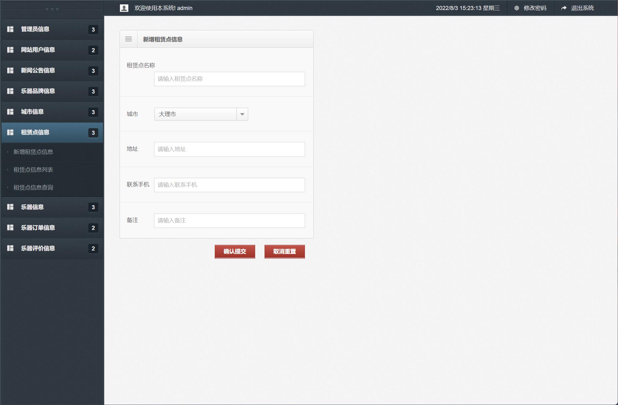Open the 城市 dropdown arrow
Image resolution: width=618 pixels, height=405 pixels.
[242, 114]
